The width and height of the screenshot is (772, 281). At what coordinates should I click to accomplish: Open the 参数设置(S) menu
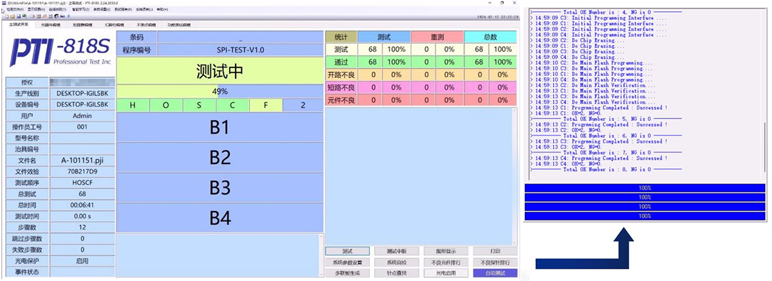[x=102, y=10]
